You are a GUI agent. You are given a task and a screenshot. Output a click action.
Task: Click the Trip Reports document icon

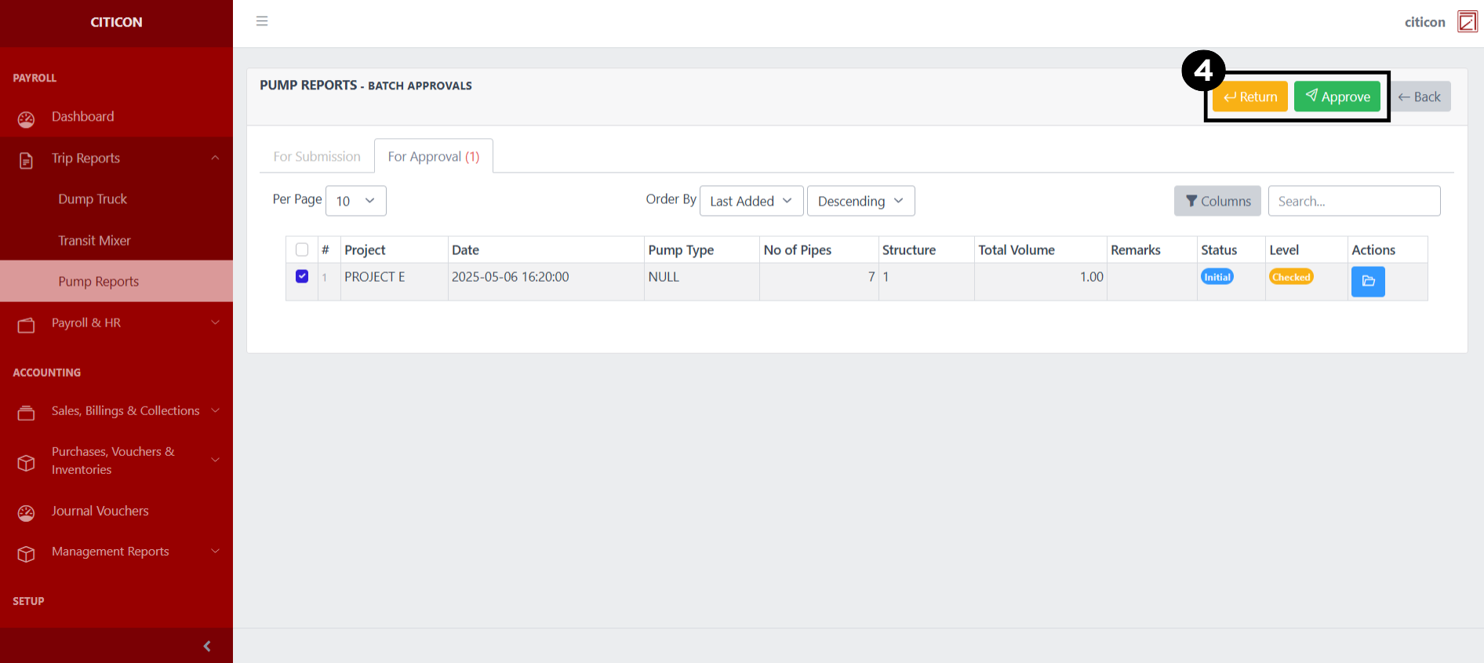pyautogui.click(x=26, y=160)
